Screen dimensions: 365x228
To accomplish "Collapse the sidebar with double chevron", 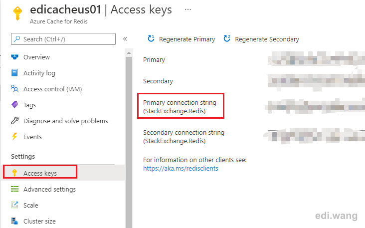I will coord(125,39).
